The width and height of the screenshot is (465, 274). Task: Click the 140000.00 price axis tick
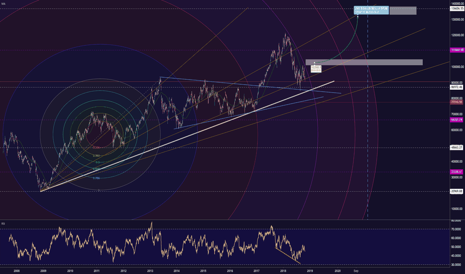pyautogui.click(x=457, y=3)
